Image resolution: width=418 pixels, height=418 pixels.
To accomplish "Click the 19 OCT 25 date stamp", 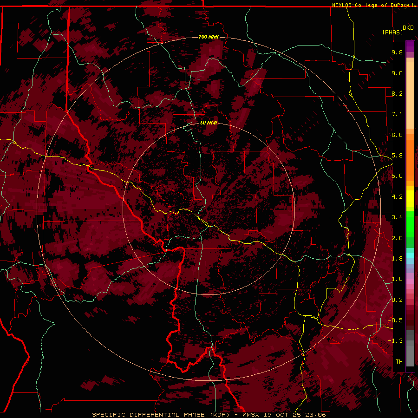I will click(x=282, y=415).
